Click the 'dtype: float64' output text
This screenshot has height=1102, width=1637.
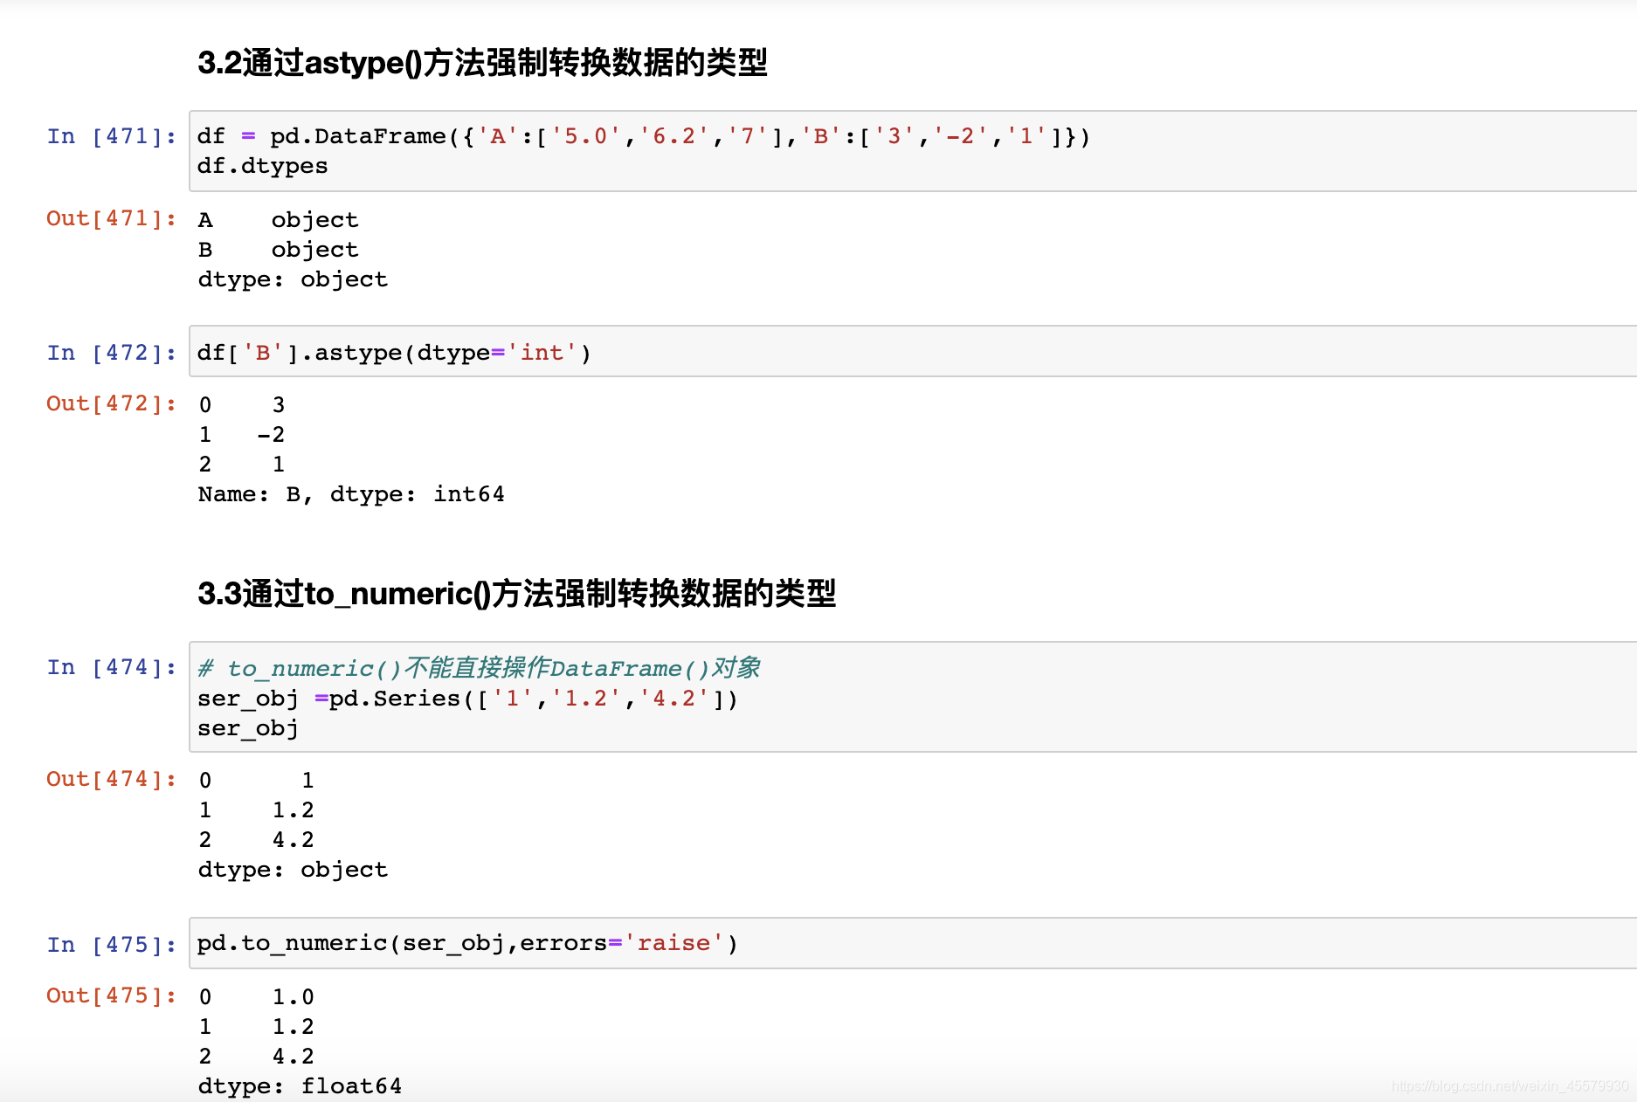click(300, 1086)
